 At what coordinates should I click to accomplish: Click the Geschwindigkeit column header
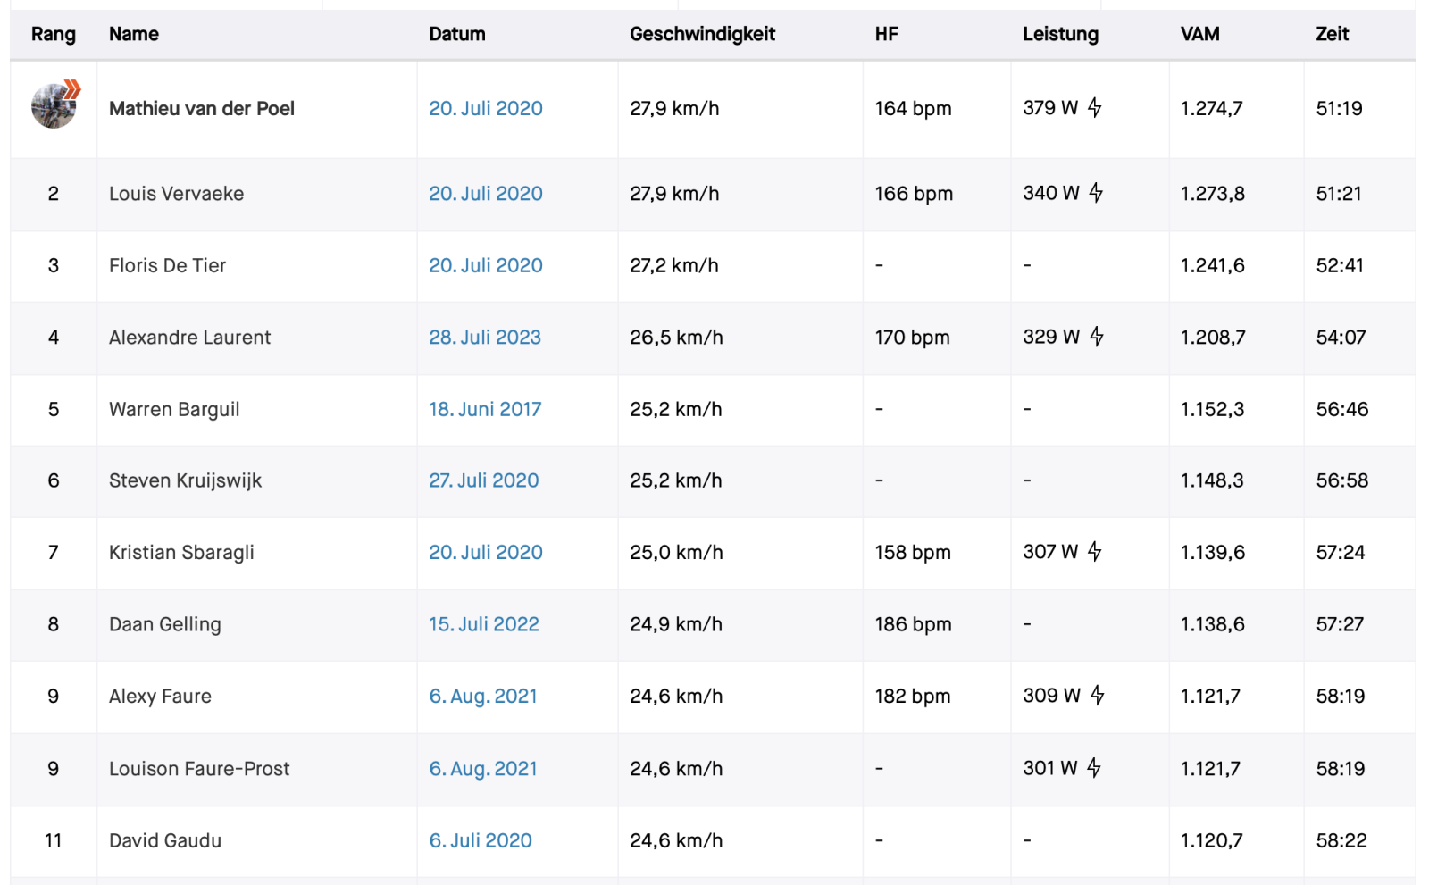pos(702,34)
